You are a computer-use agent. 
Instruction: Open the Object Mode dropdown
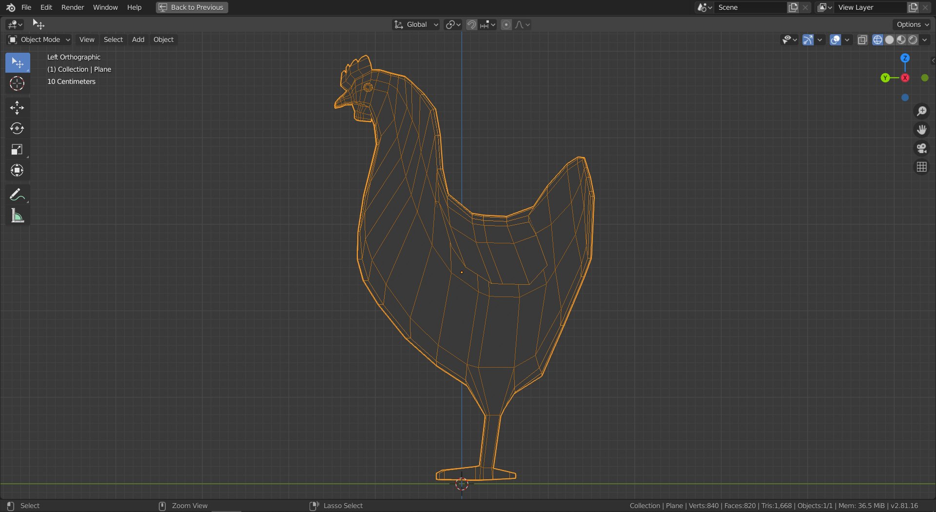[x=39, y=39]
